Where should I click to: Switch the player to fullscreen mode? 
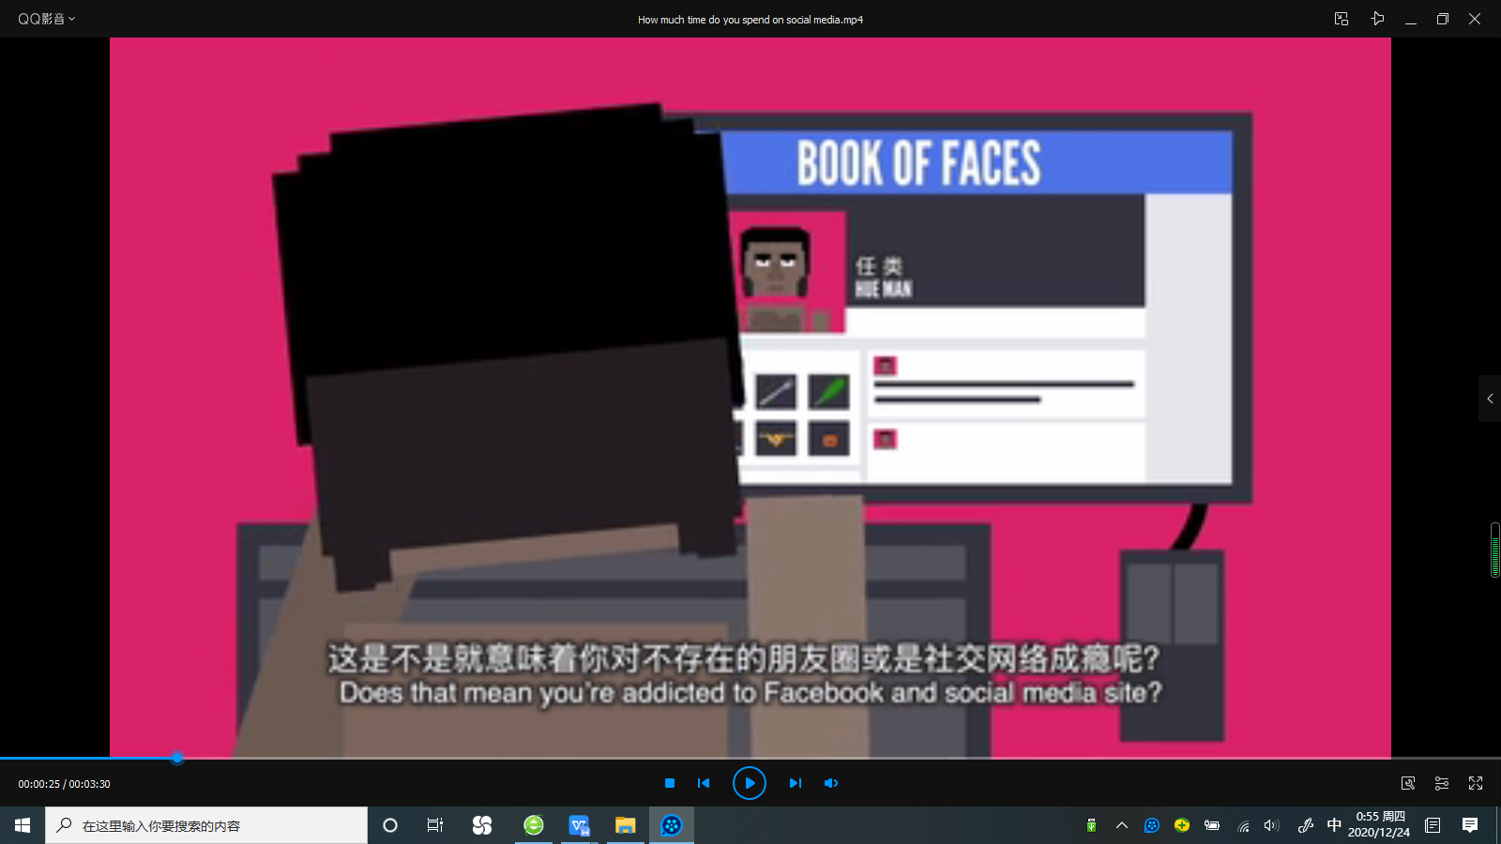[x=1476, y=783]
